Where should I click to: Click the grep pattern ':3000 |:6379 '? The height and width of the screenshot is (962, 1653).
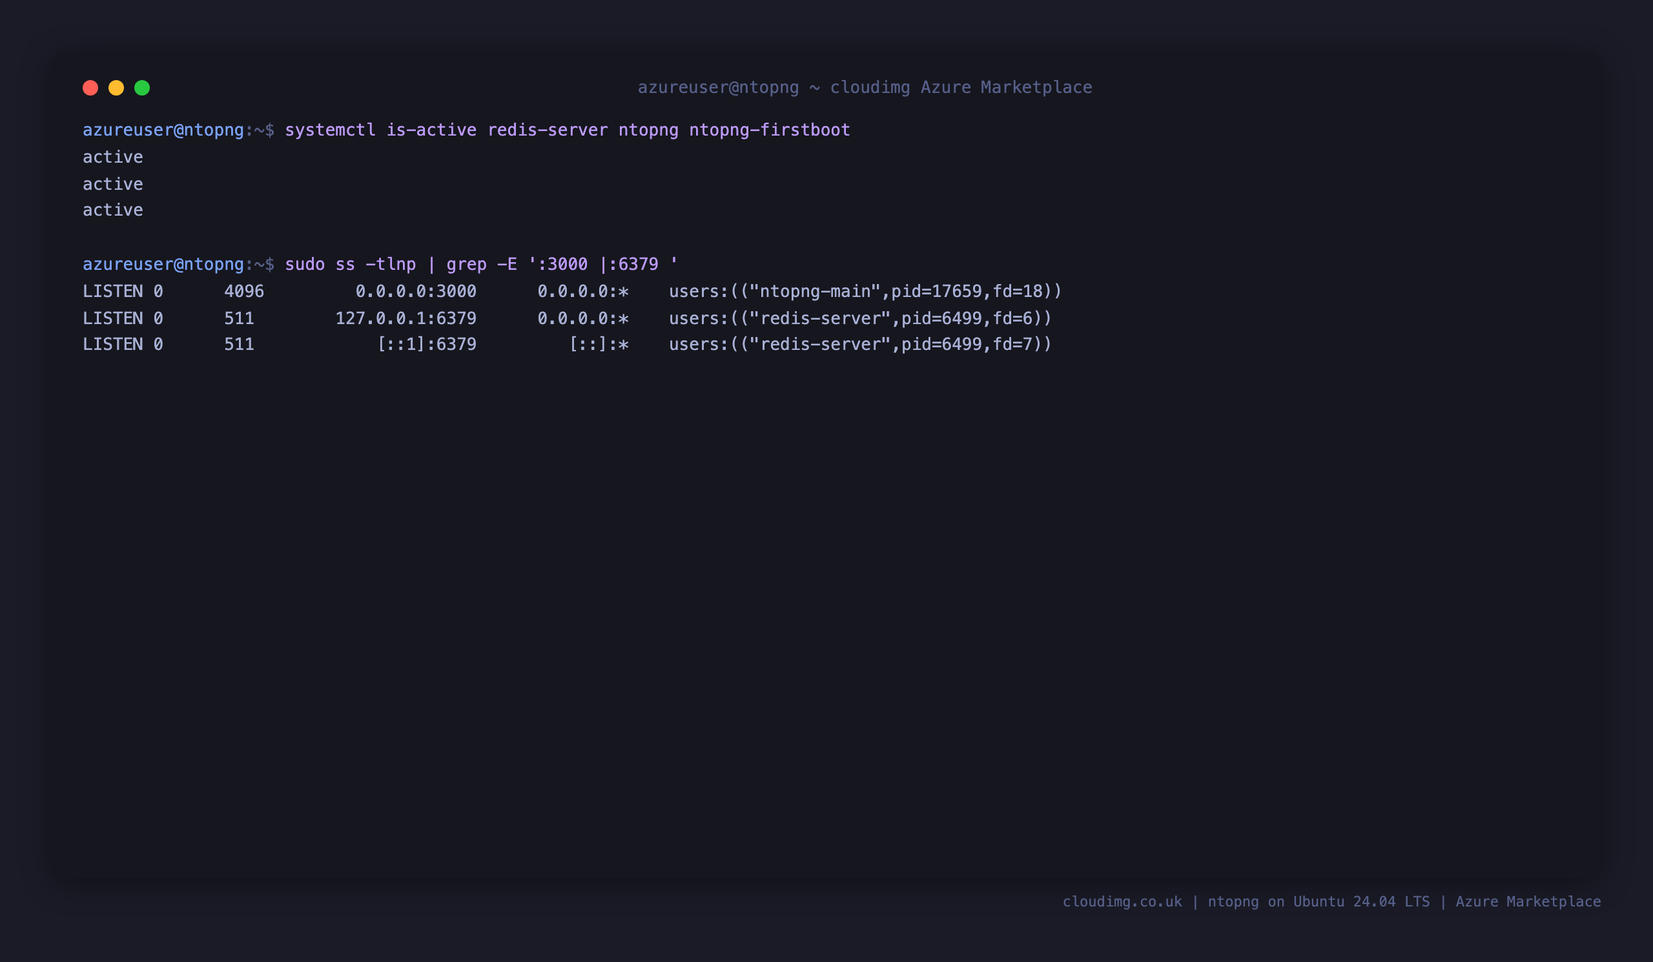(603, 264)
